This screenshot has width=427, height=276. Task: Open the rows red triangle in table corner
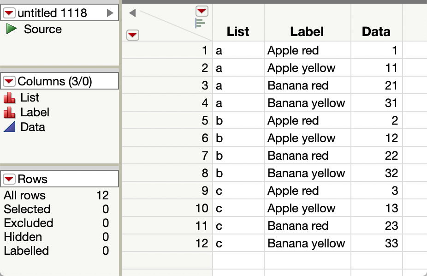point(132,35)
